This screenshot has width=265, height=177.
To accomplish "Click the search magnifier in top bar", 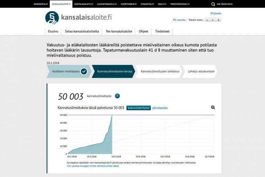I will (x=213, y=4).
